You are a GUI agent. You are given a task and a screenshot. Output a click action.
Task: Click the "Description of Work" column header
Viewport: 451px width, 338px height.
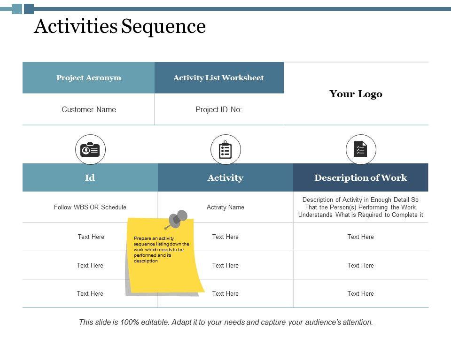[x=361, y=177]
